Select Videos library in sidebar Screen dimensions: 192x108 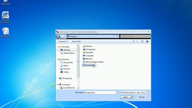(65, 72)
